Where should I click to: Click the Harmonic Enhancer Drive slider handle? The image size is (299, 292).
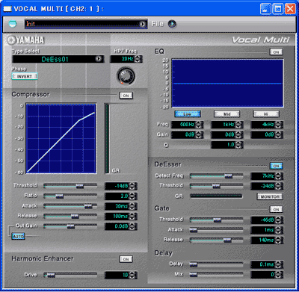click(51, 275)
